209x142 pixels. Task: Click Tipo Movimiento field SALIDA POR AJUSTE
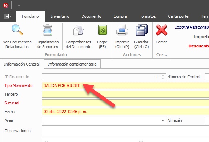click(x=125, y=85)
